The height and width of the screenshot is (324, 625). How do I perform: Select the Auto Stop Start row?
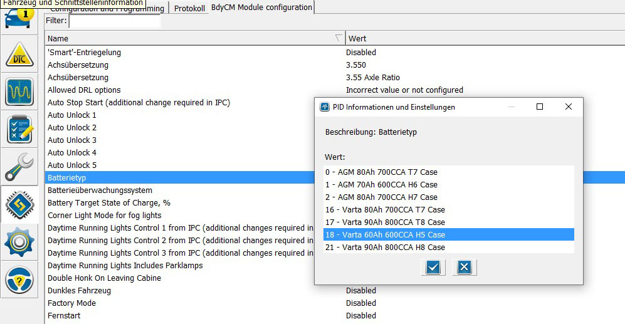point(179,102)
